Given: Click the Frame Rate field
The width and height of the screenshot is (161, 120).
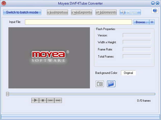Looking at the screenshot, I should (x=137, y=49).
